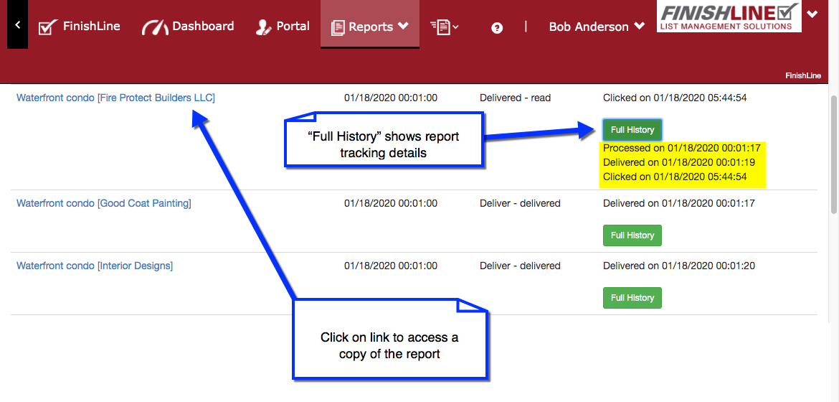The height and width of the screenshot is (402, 839).
Task: Click the Reports document icon
Action: click(338, 27)
